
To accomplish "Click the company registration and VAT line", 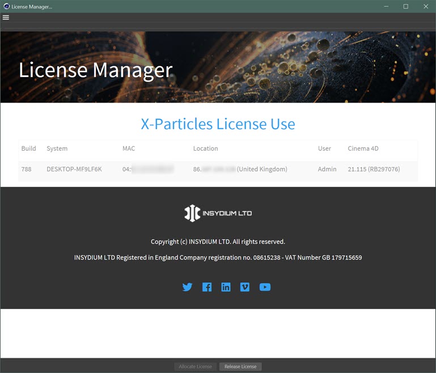I will [218, 257].
